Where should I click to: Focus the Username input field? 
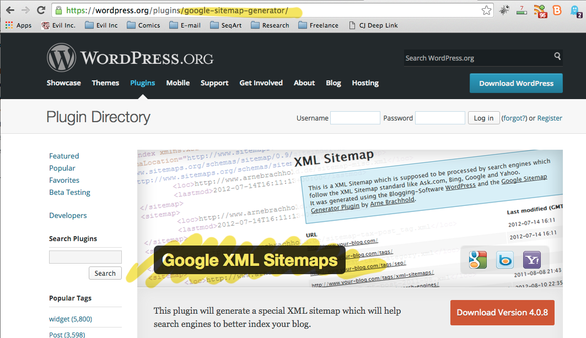pyautogui.click(x=355, y=118)
